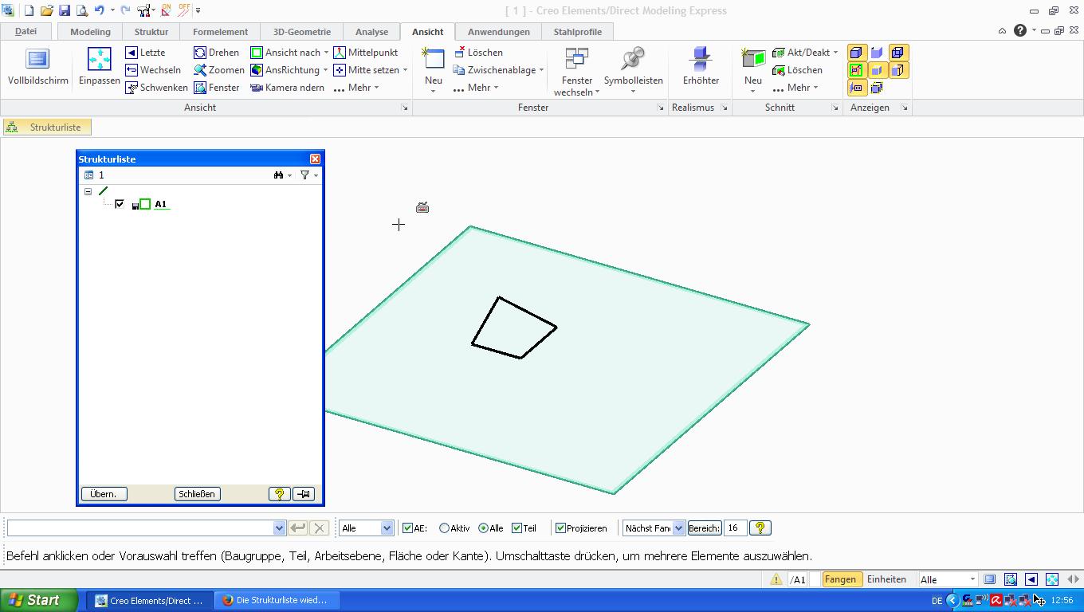Click the Neu section icon in Schnitt group
The width and height of the screenshot is (1084, 612).
[753, 57]
